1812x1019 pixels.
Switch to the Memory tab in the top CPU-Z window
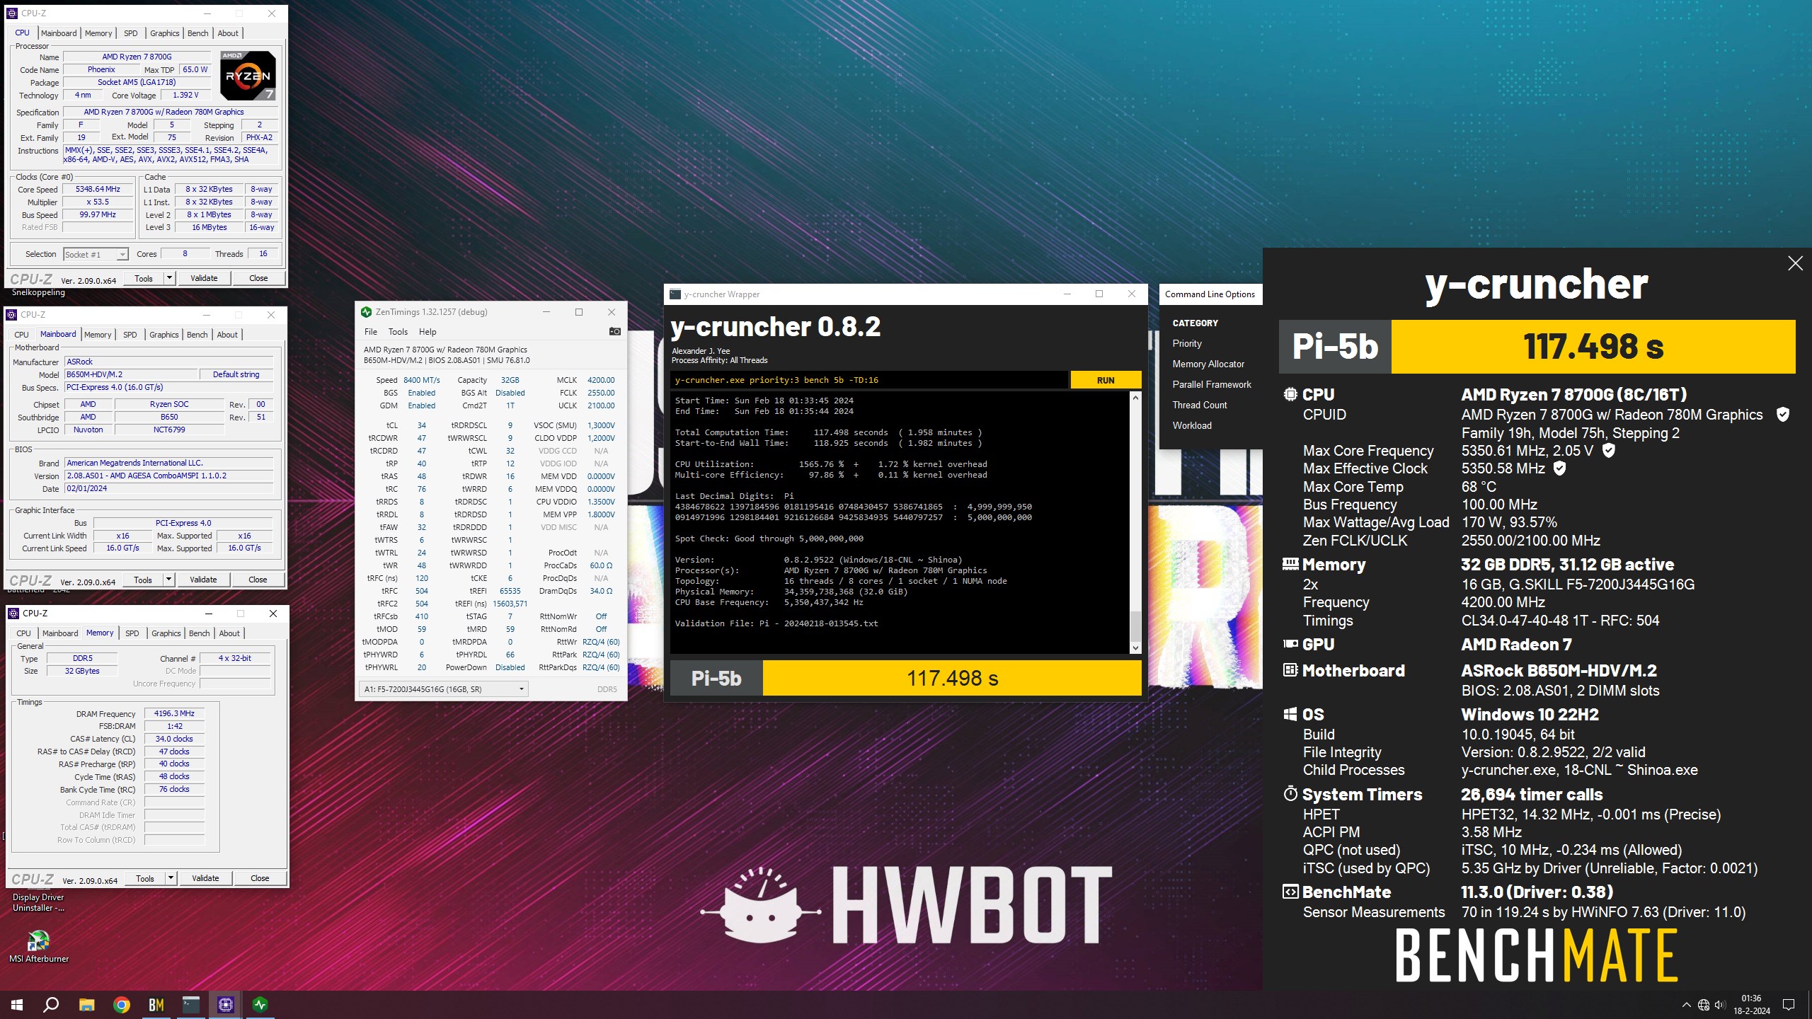(x=98, y=33)
